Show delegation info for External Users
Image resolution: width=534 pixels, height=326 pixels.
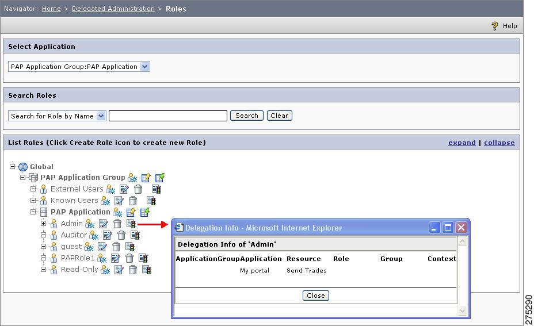157,189
